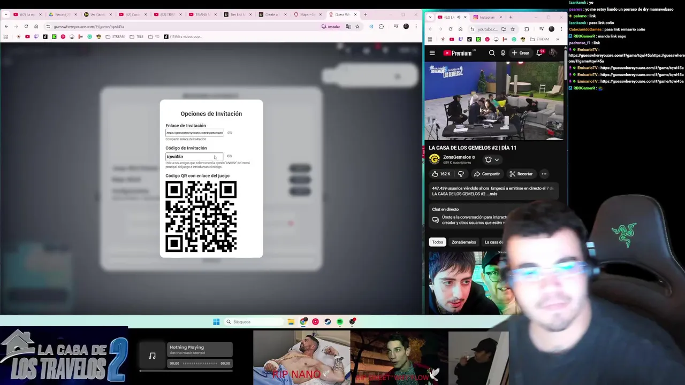Copy the invitation code using its link icon
685x385 pixels.
[x=229, y=156]
